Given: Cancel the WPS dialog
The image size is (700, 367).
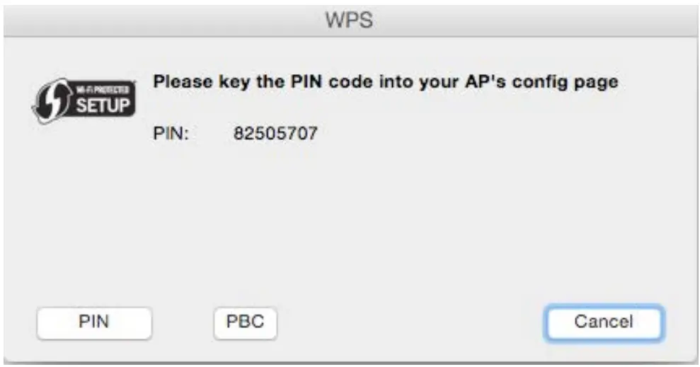Looking at the screenshot, I should click(x=604, y=322).
